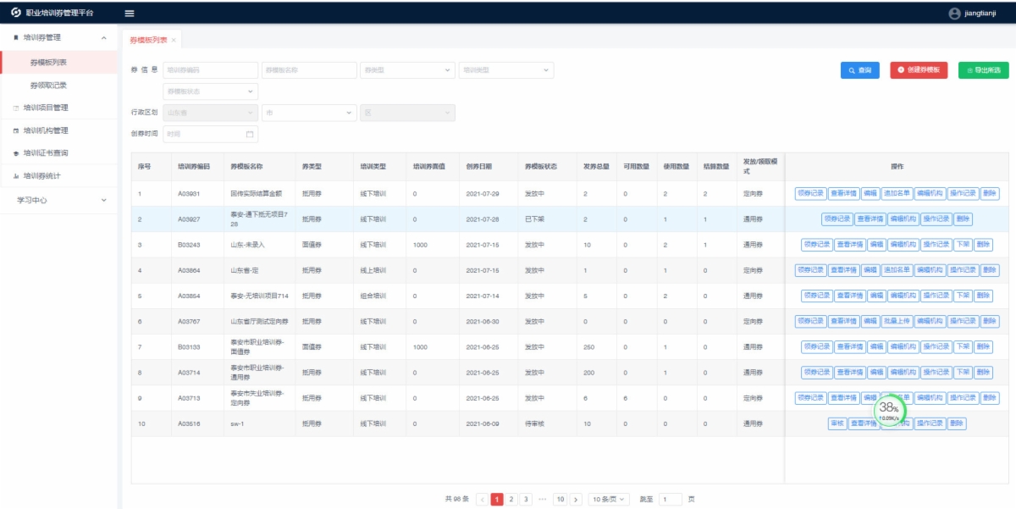Click the floating 38% speed indicator circle
The height and width of the screenshot is (509, 1016).
[888, 410]
